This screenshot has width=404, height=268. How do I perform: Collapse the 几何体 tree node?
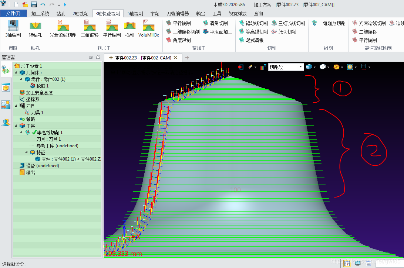click(x=16, y=73)
